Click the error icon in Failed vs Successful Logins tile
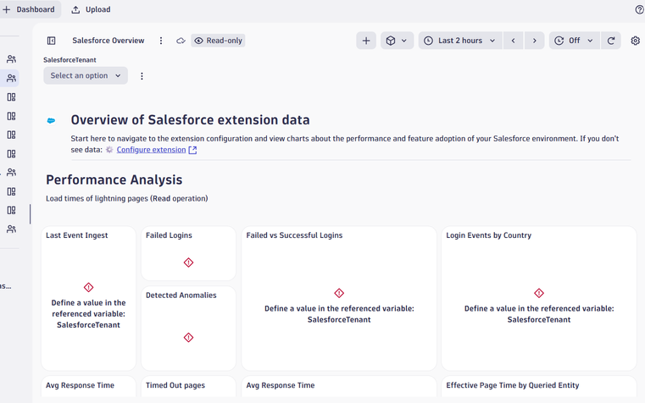This screenshot has height=403, width=645. 339,293
